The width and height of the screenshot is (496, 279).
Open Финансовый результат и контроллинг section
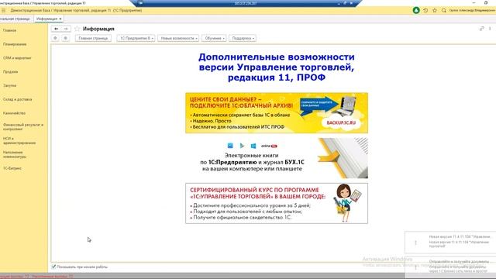pos(23,127)
